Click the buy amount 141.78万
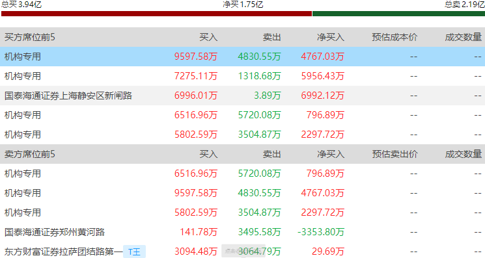 coord(199,232)
